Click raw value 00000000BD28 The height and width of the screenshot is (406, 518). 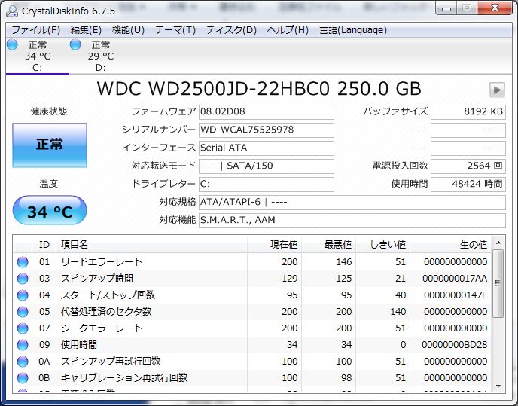(455, 345)
